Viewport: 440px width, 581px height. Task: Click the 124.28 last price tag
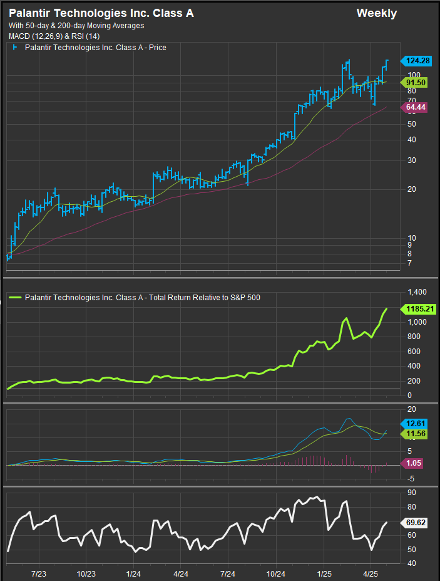pos(416,61)
